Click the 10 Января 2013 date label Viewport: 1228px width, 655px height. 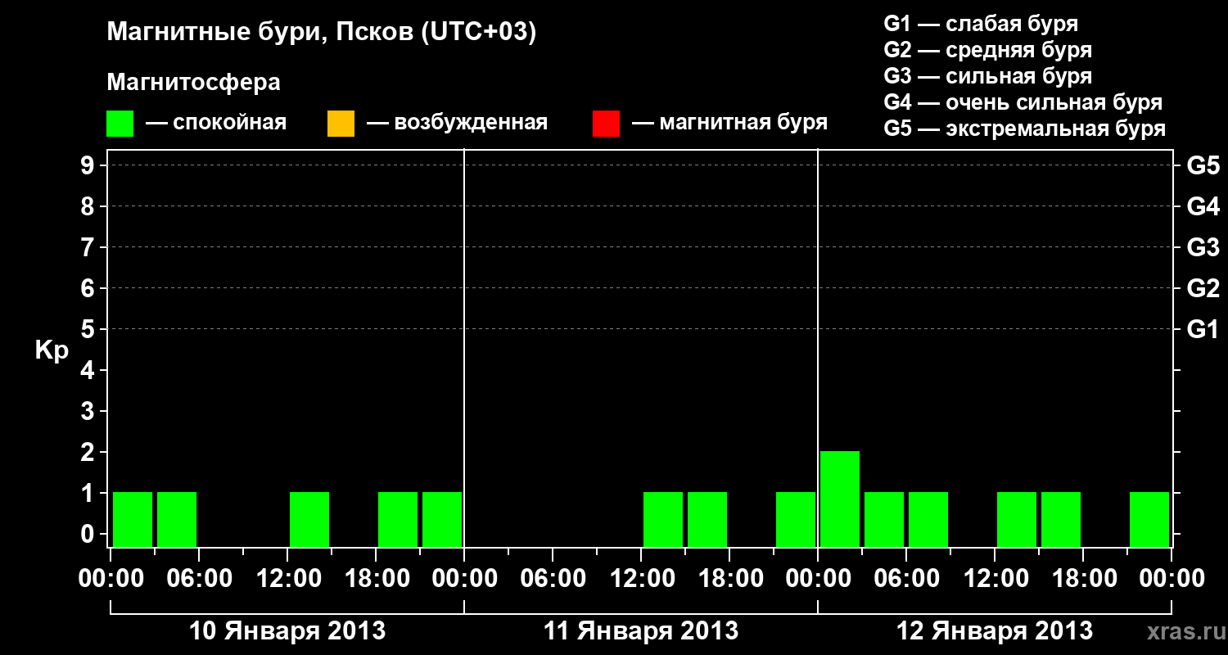click(x=287, y=631)
